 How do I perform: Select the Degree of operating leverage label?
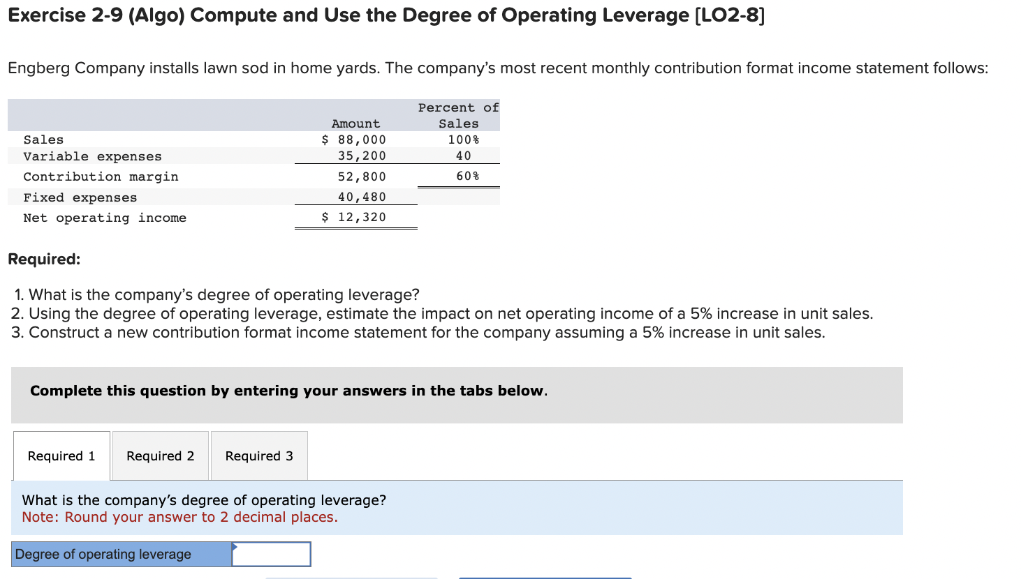point(103,554)
